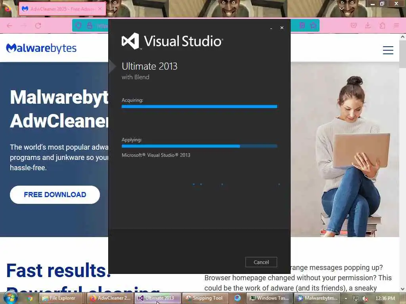Toggle reader view in Firefox address bar

302,25
